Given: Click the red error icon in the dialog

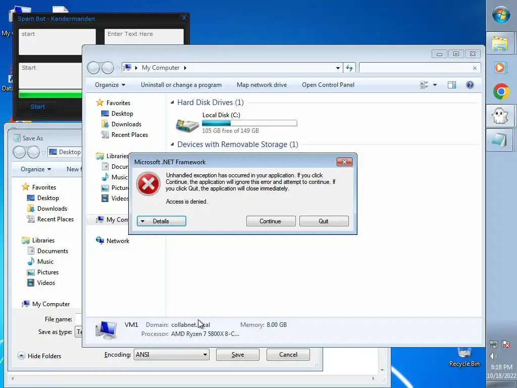Looking at the screenshot, I should (x=148, y=184).
